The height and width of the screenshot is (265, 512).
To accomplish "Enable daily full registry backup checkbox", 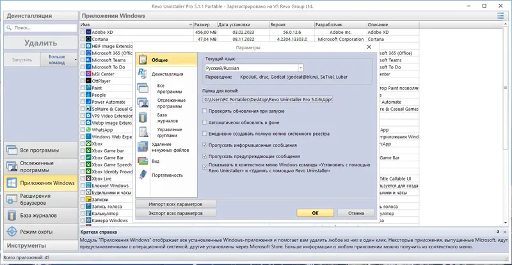I will [x=205, y=134].
